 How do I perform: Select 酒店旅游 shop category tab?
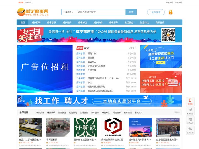pos(62,113)
